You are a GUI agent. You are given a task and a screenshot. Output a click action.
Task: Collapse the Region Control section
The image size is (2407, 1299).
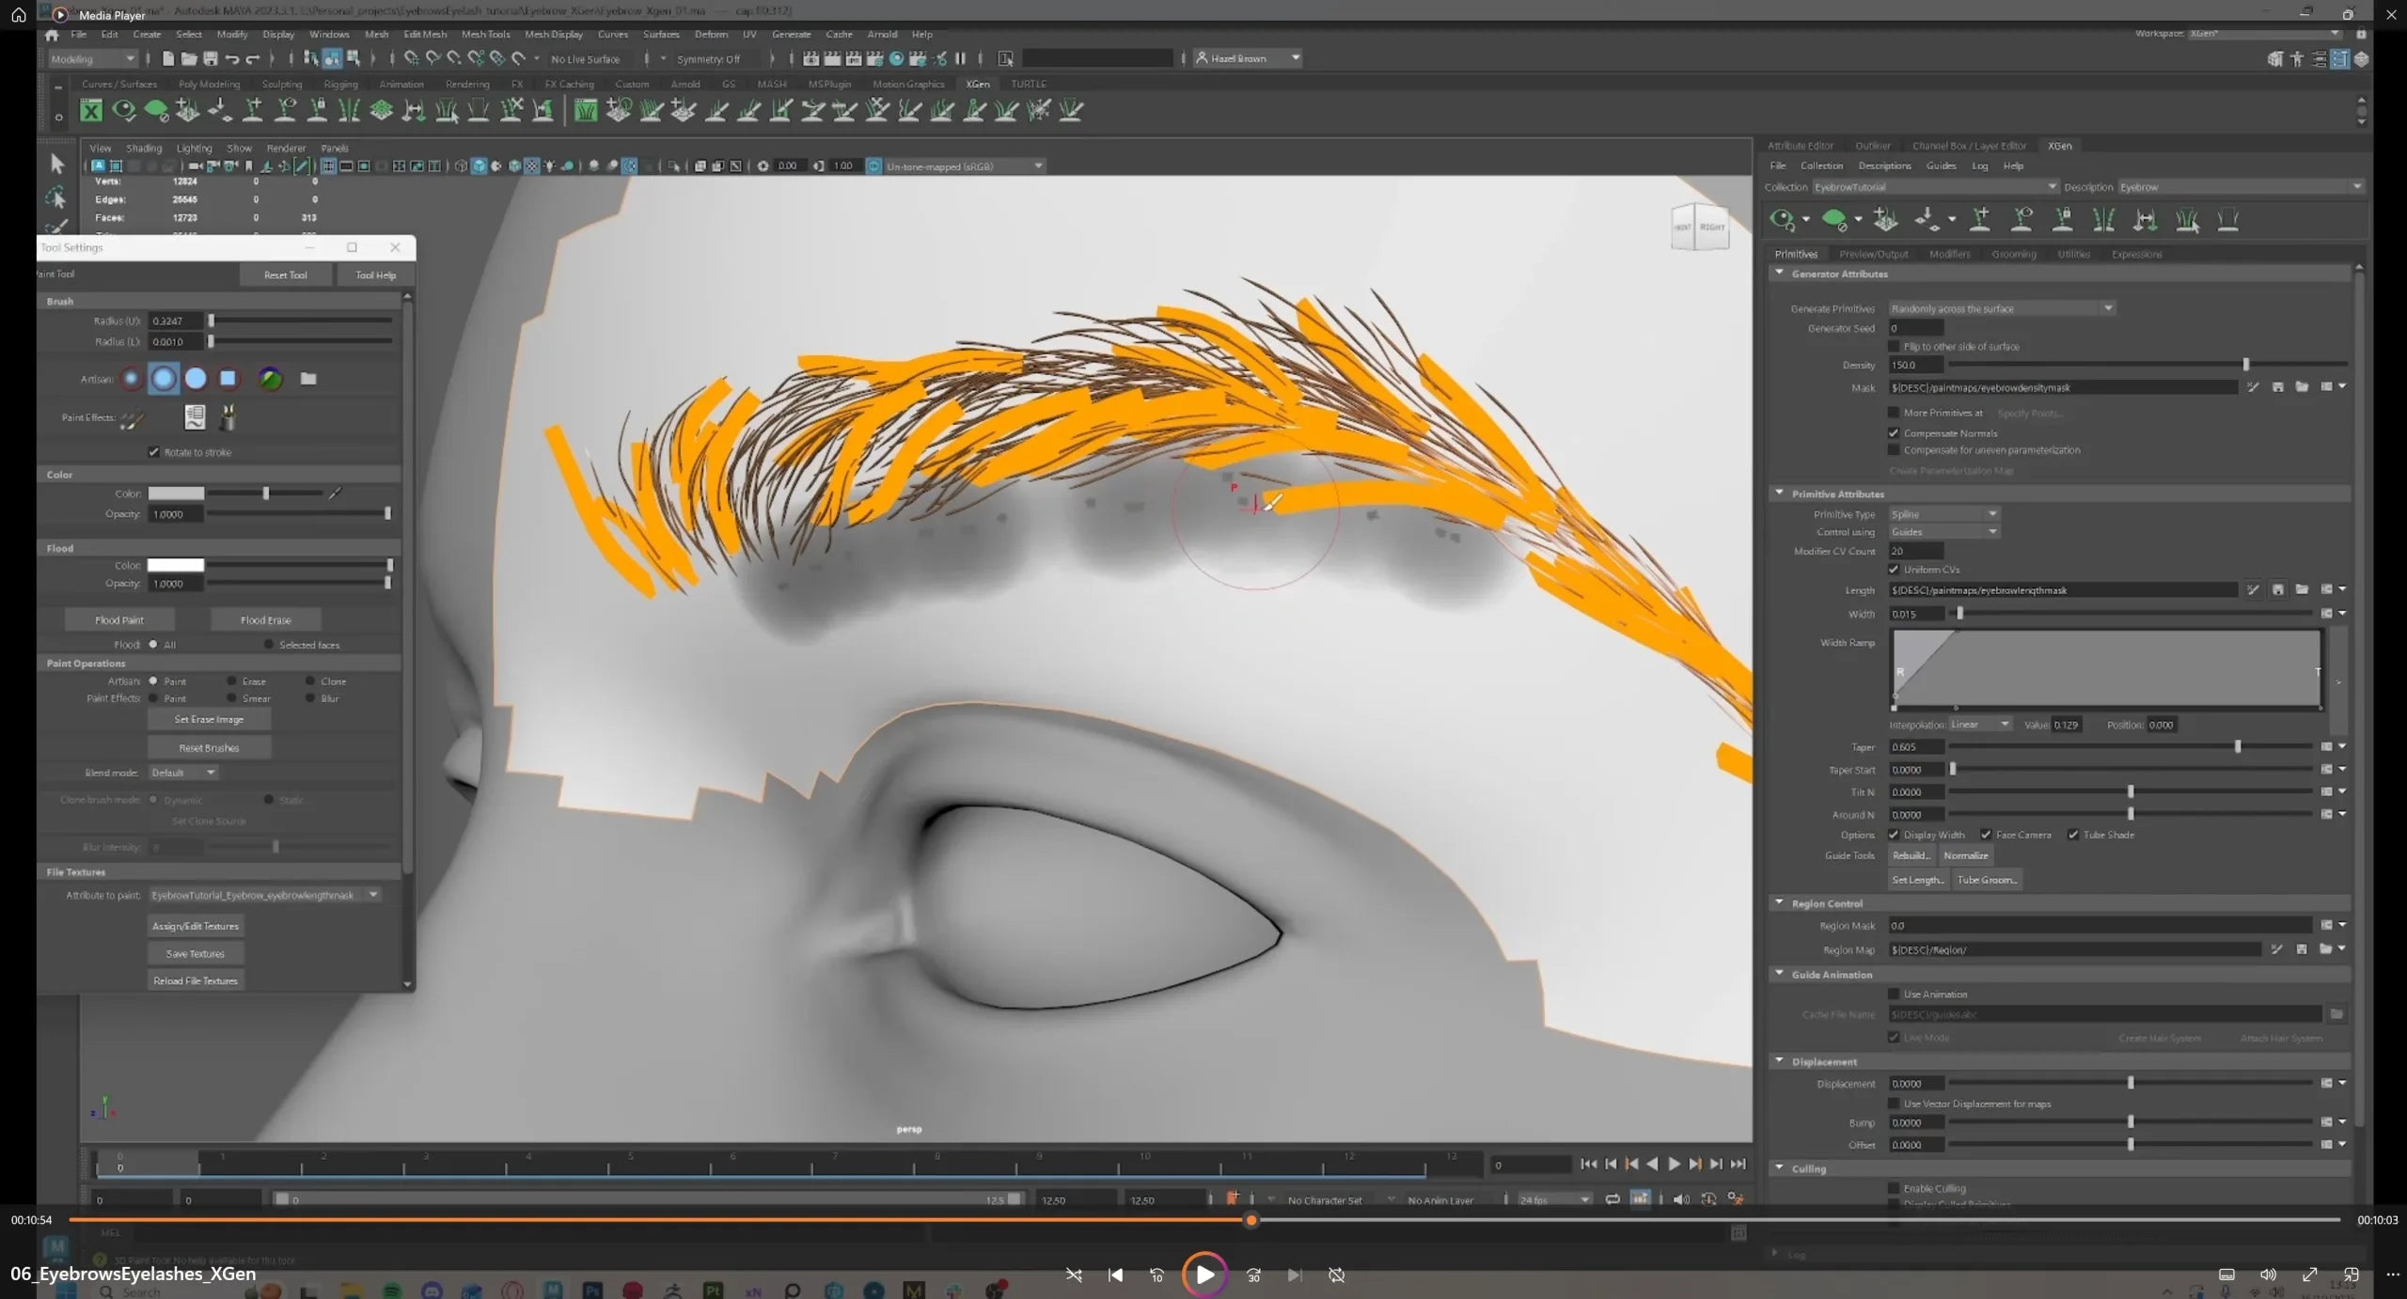click(x=1779, y=903)
